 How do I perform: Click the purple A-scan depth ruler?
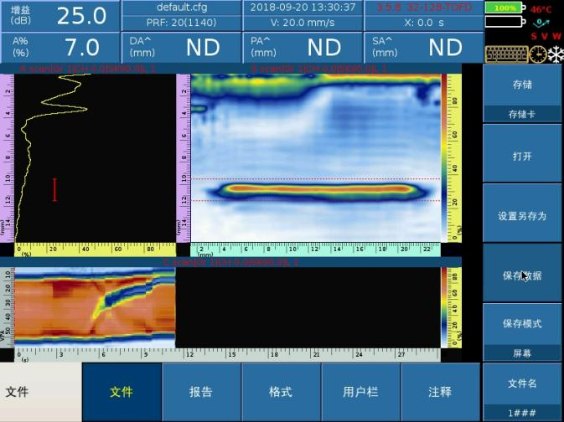click(x=7, y=158)
